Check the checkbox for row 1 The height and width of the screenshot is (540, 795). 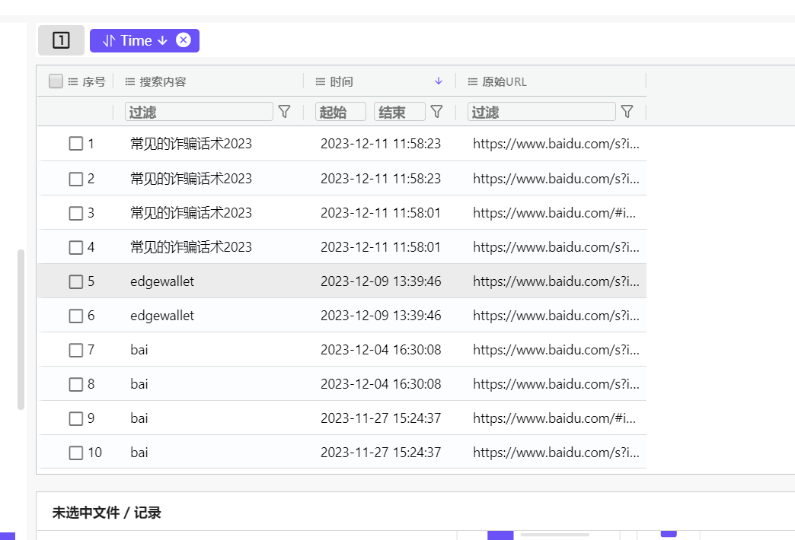(76, 144)
